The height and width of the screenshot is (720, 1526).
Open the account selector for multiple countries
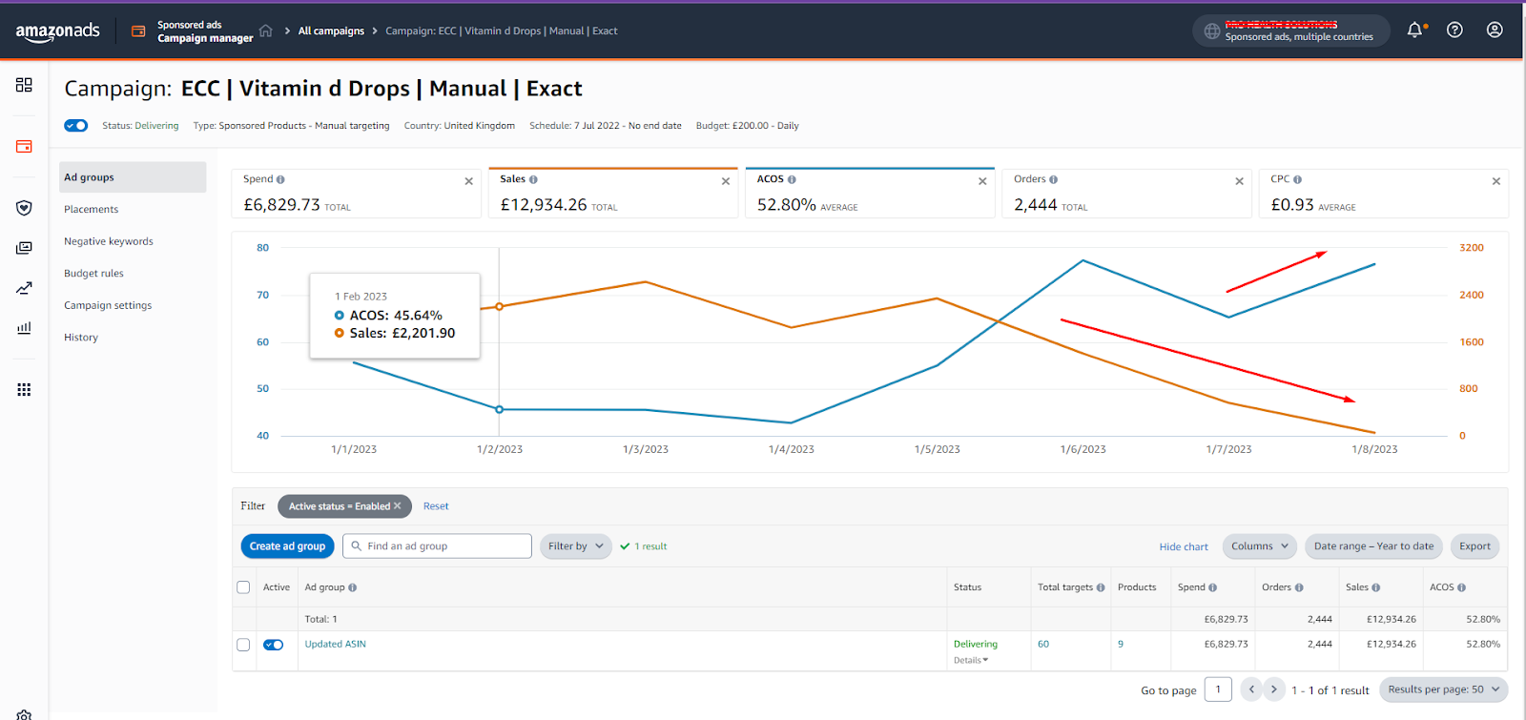(x=1289, y=31)
